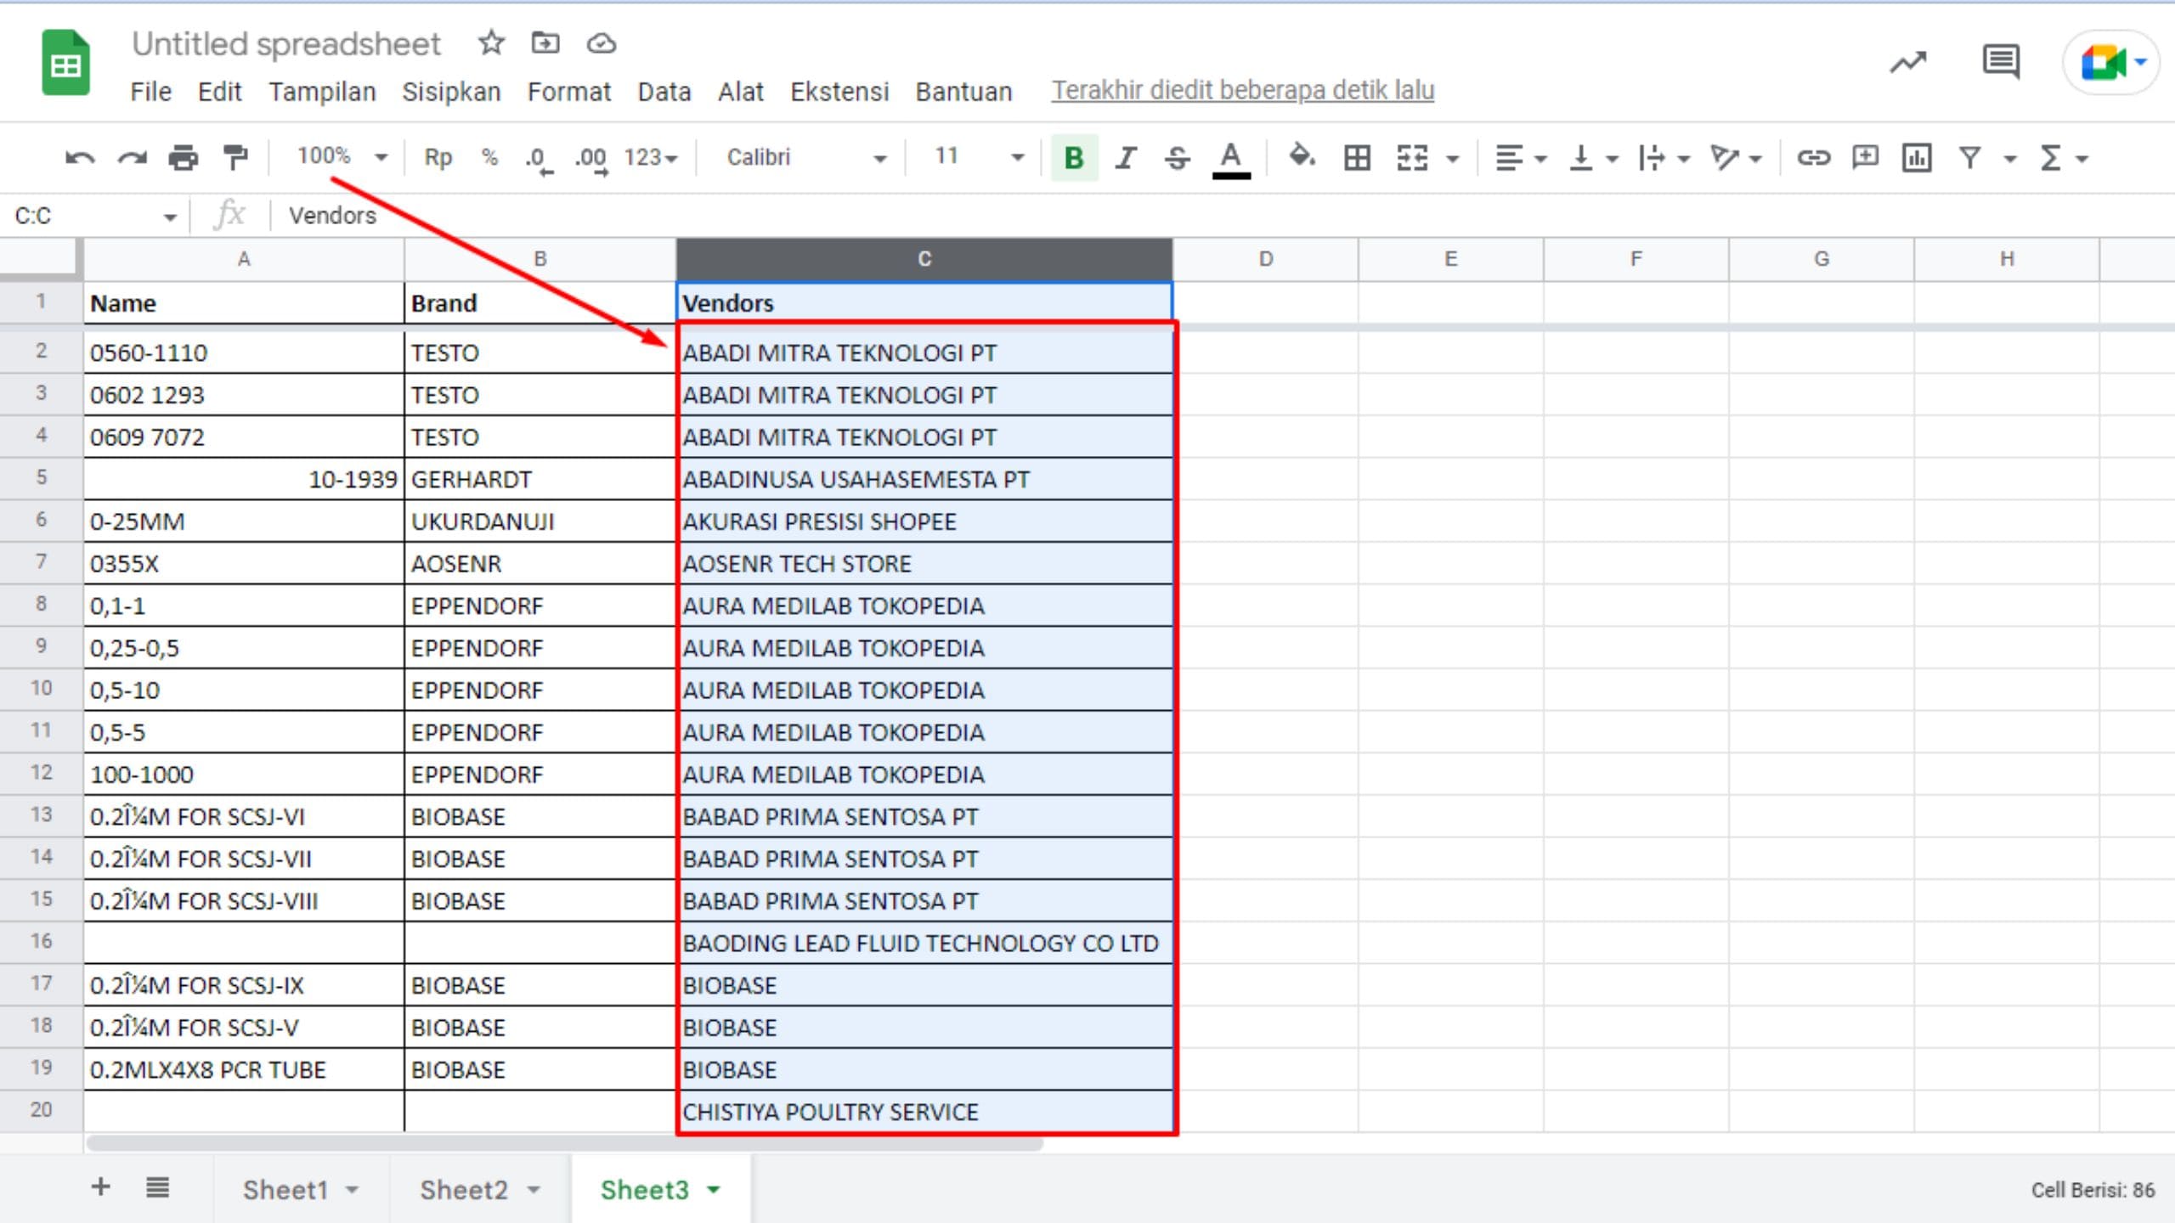Open the Format menu
Viewport: 2175px width, 1223px height.
point(568,91)
